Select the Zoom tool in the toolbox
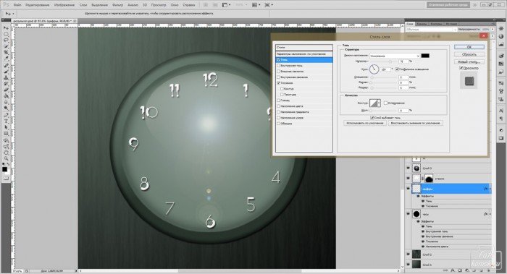Viewport: 507px width, 274px height. (6, 158)
